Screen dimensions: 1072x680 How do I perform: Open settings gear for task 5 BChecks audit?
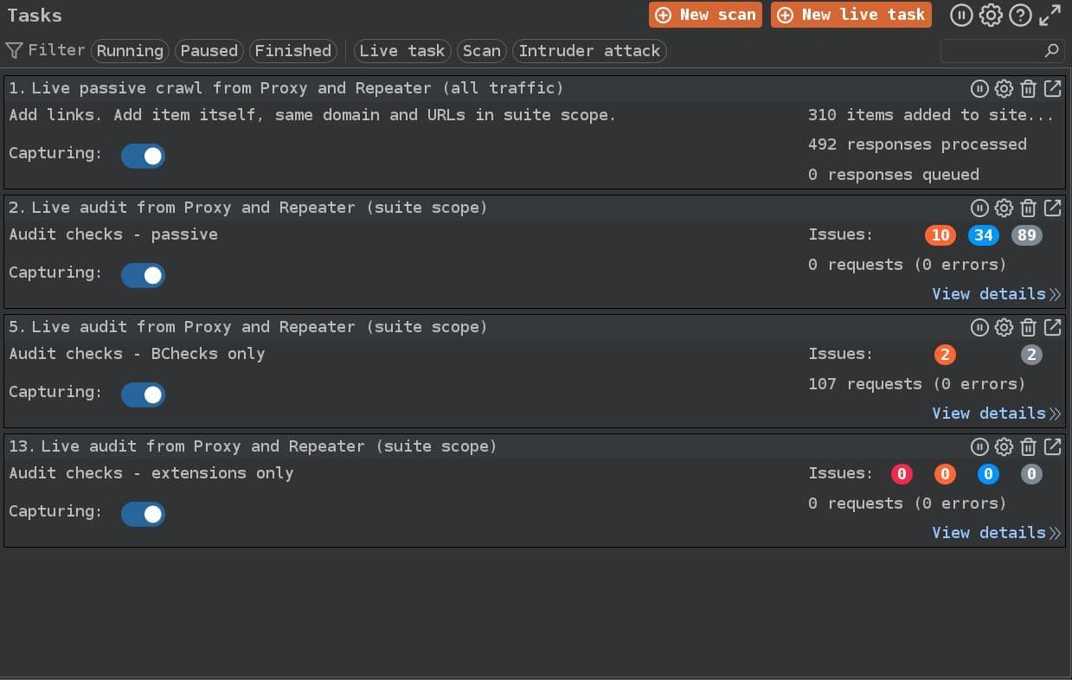coord(1004,327)
